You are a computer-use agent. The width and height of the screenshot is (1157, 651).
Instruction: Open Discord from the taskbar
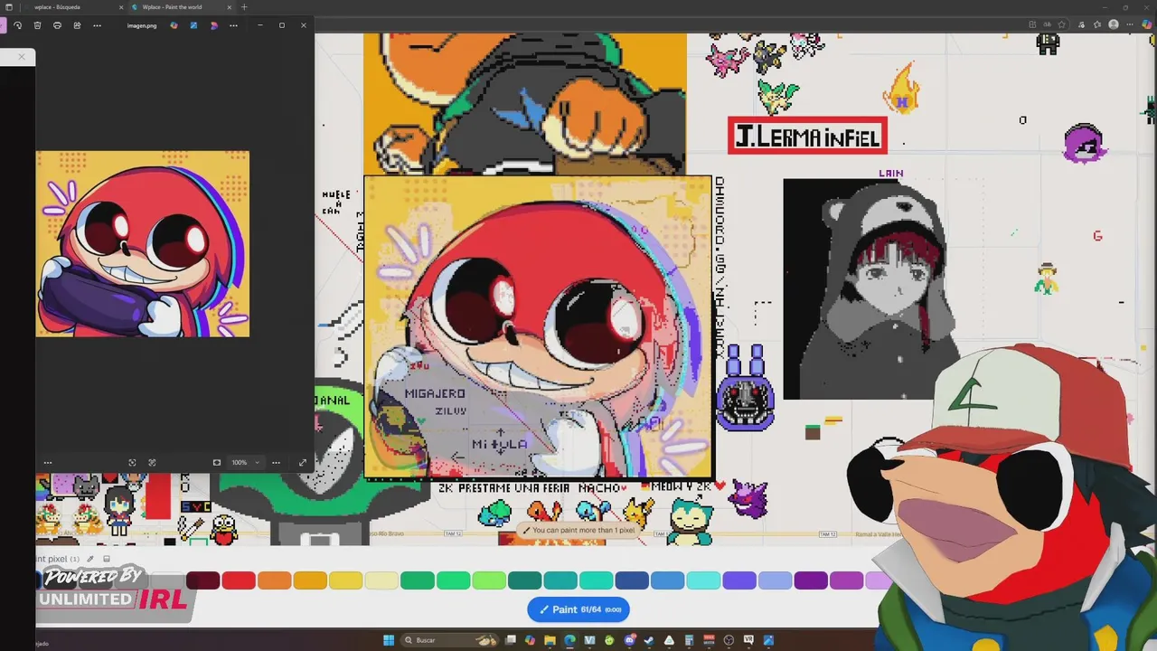(629, 640)
